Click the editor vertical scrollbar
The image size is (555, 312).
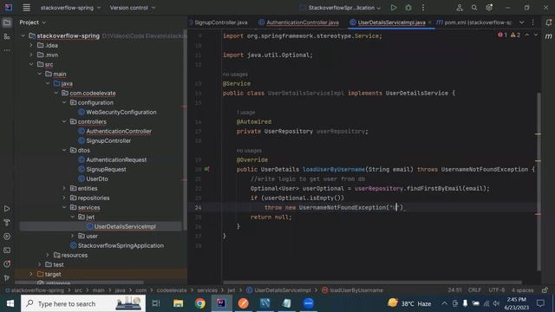[x=539, y=181]
